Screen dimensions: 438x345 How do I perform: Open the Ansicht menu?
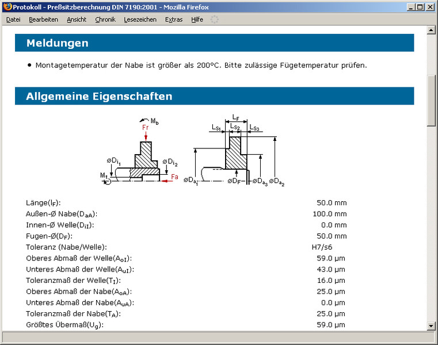pyautogui.click(x=76, y=20)
